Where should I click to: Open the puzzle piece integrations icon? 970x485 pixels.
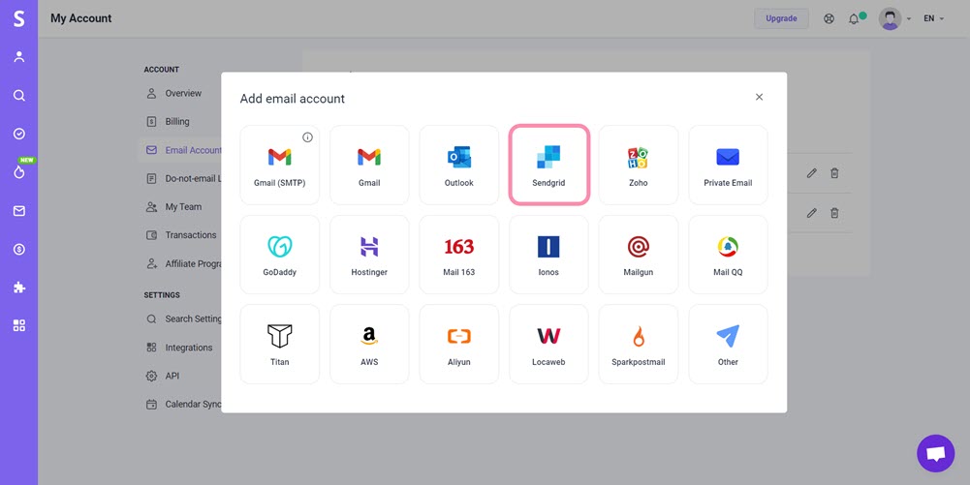point(19,288)
